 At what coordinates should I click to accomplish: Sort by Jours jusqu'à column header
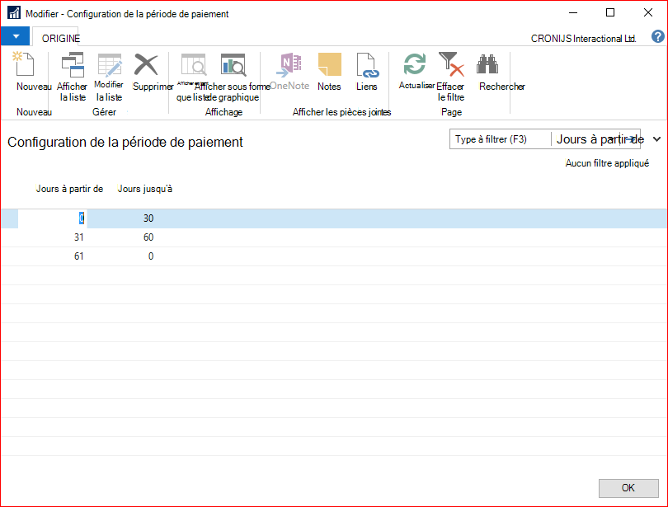click(145, 189)
